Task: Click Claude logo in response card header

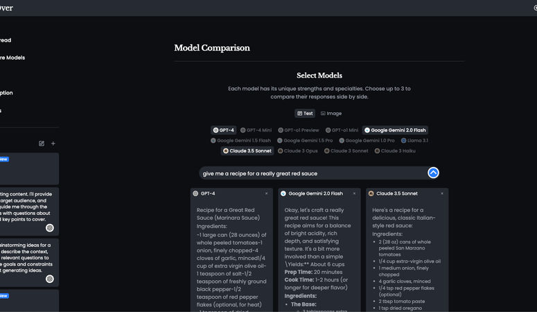Action: click(x=371, y=193)
